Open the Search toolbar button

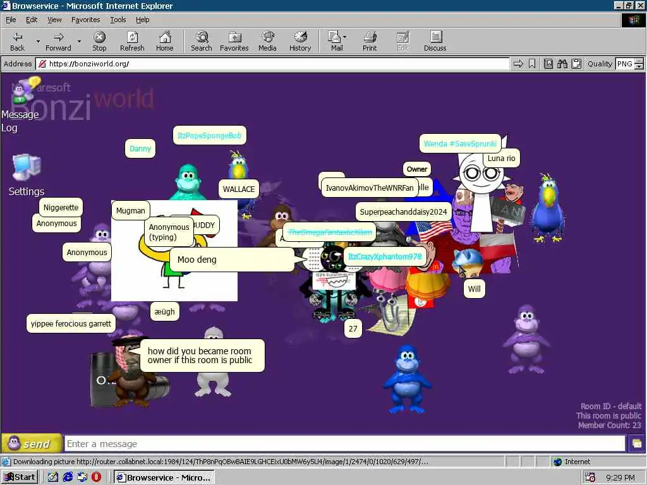pos(202,41)
